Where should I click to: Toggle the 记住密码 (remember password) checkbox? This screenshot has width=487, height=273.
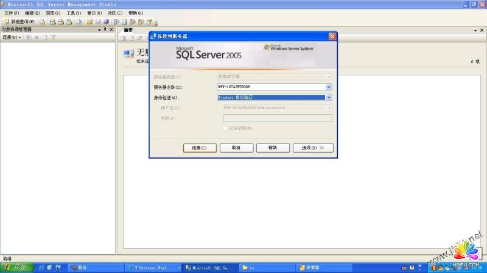tap(226, 128)
